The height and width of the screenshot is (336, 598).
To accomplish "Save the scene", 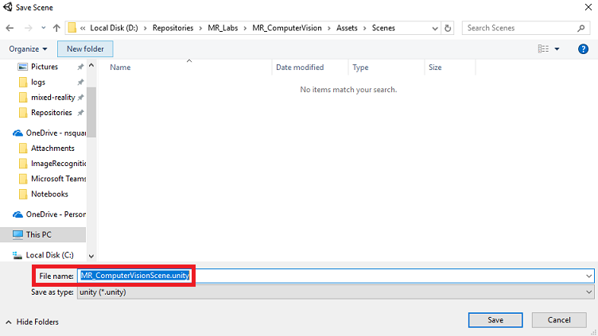I will pyautogui.click(x=495, y=320).
